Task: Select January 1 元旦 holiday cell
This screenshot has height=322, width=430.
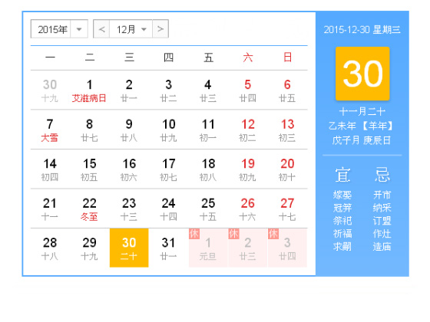Action: pos(208,248)
